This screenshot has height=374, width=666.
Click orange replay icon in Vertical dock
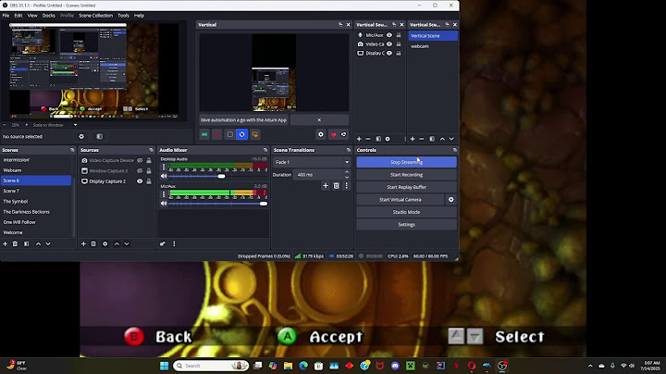(x=255, y=134)
